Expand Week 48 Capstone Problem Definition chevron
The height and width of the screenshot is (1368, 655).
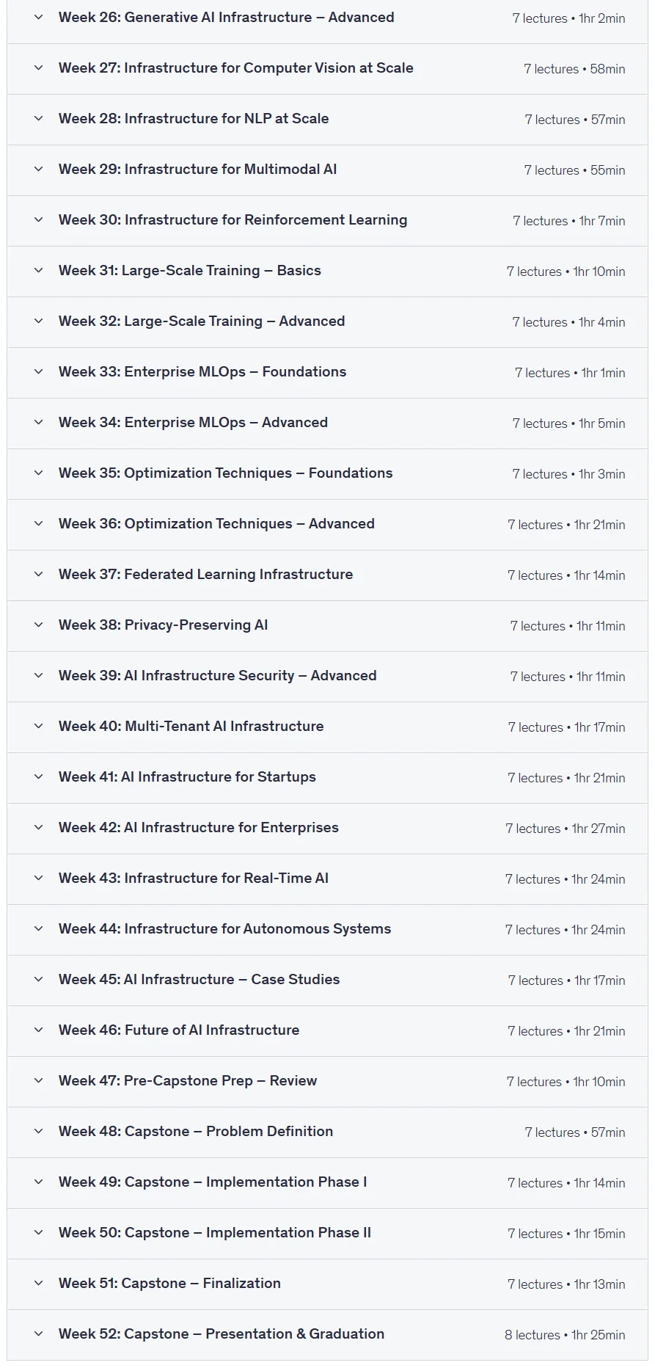coord(38,1131)
